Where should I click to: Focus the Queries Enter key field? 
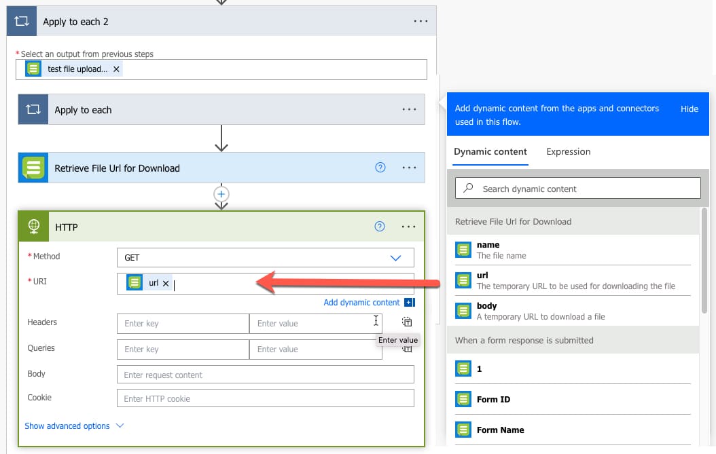[x=183, y=349]
